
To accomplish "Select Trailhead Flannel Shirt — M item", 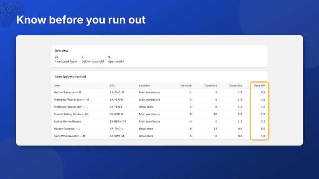I will (71, 99).
